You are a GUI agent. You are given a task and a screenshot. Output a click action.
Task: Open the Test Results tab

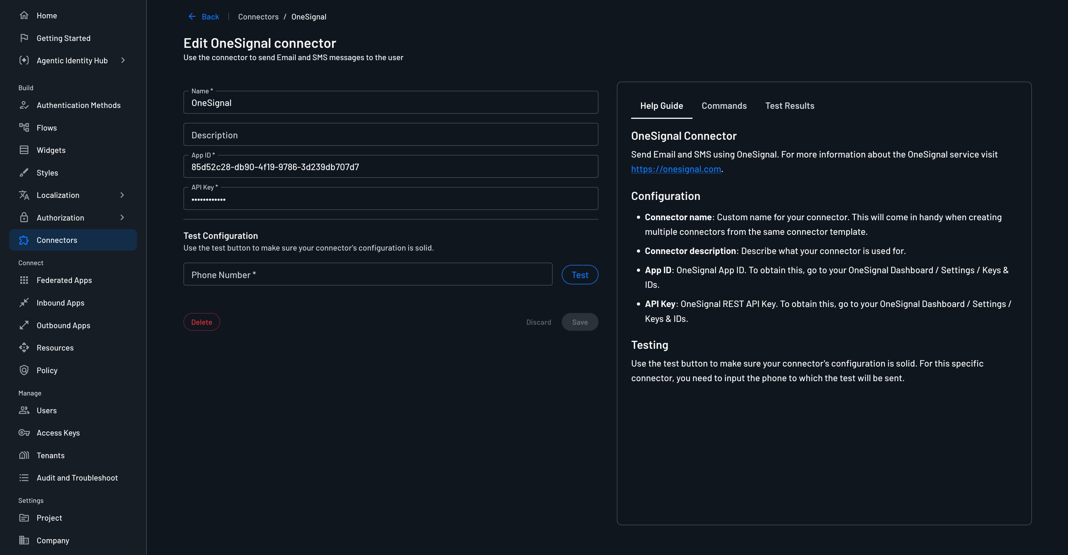[789, 106]
